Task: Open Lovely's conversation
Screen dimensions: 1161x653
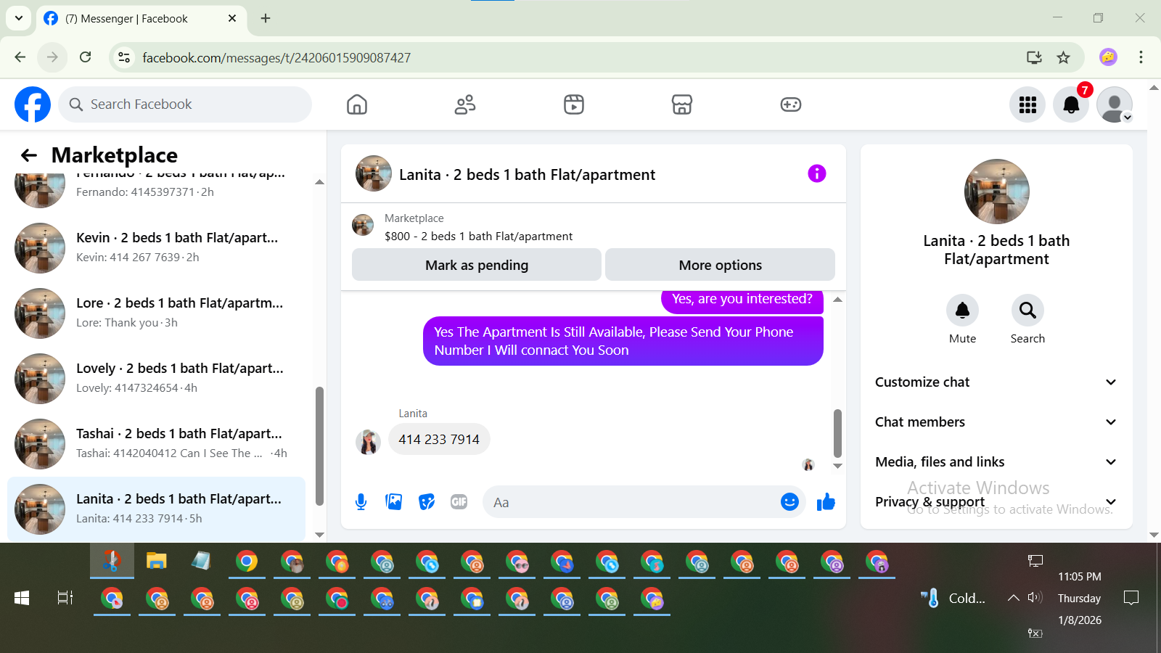Action: [156, 379]
